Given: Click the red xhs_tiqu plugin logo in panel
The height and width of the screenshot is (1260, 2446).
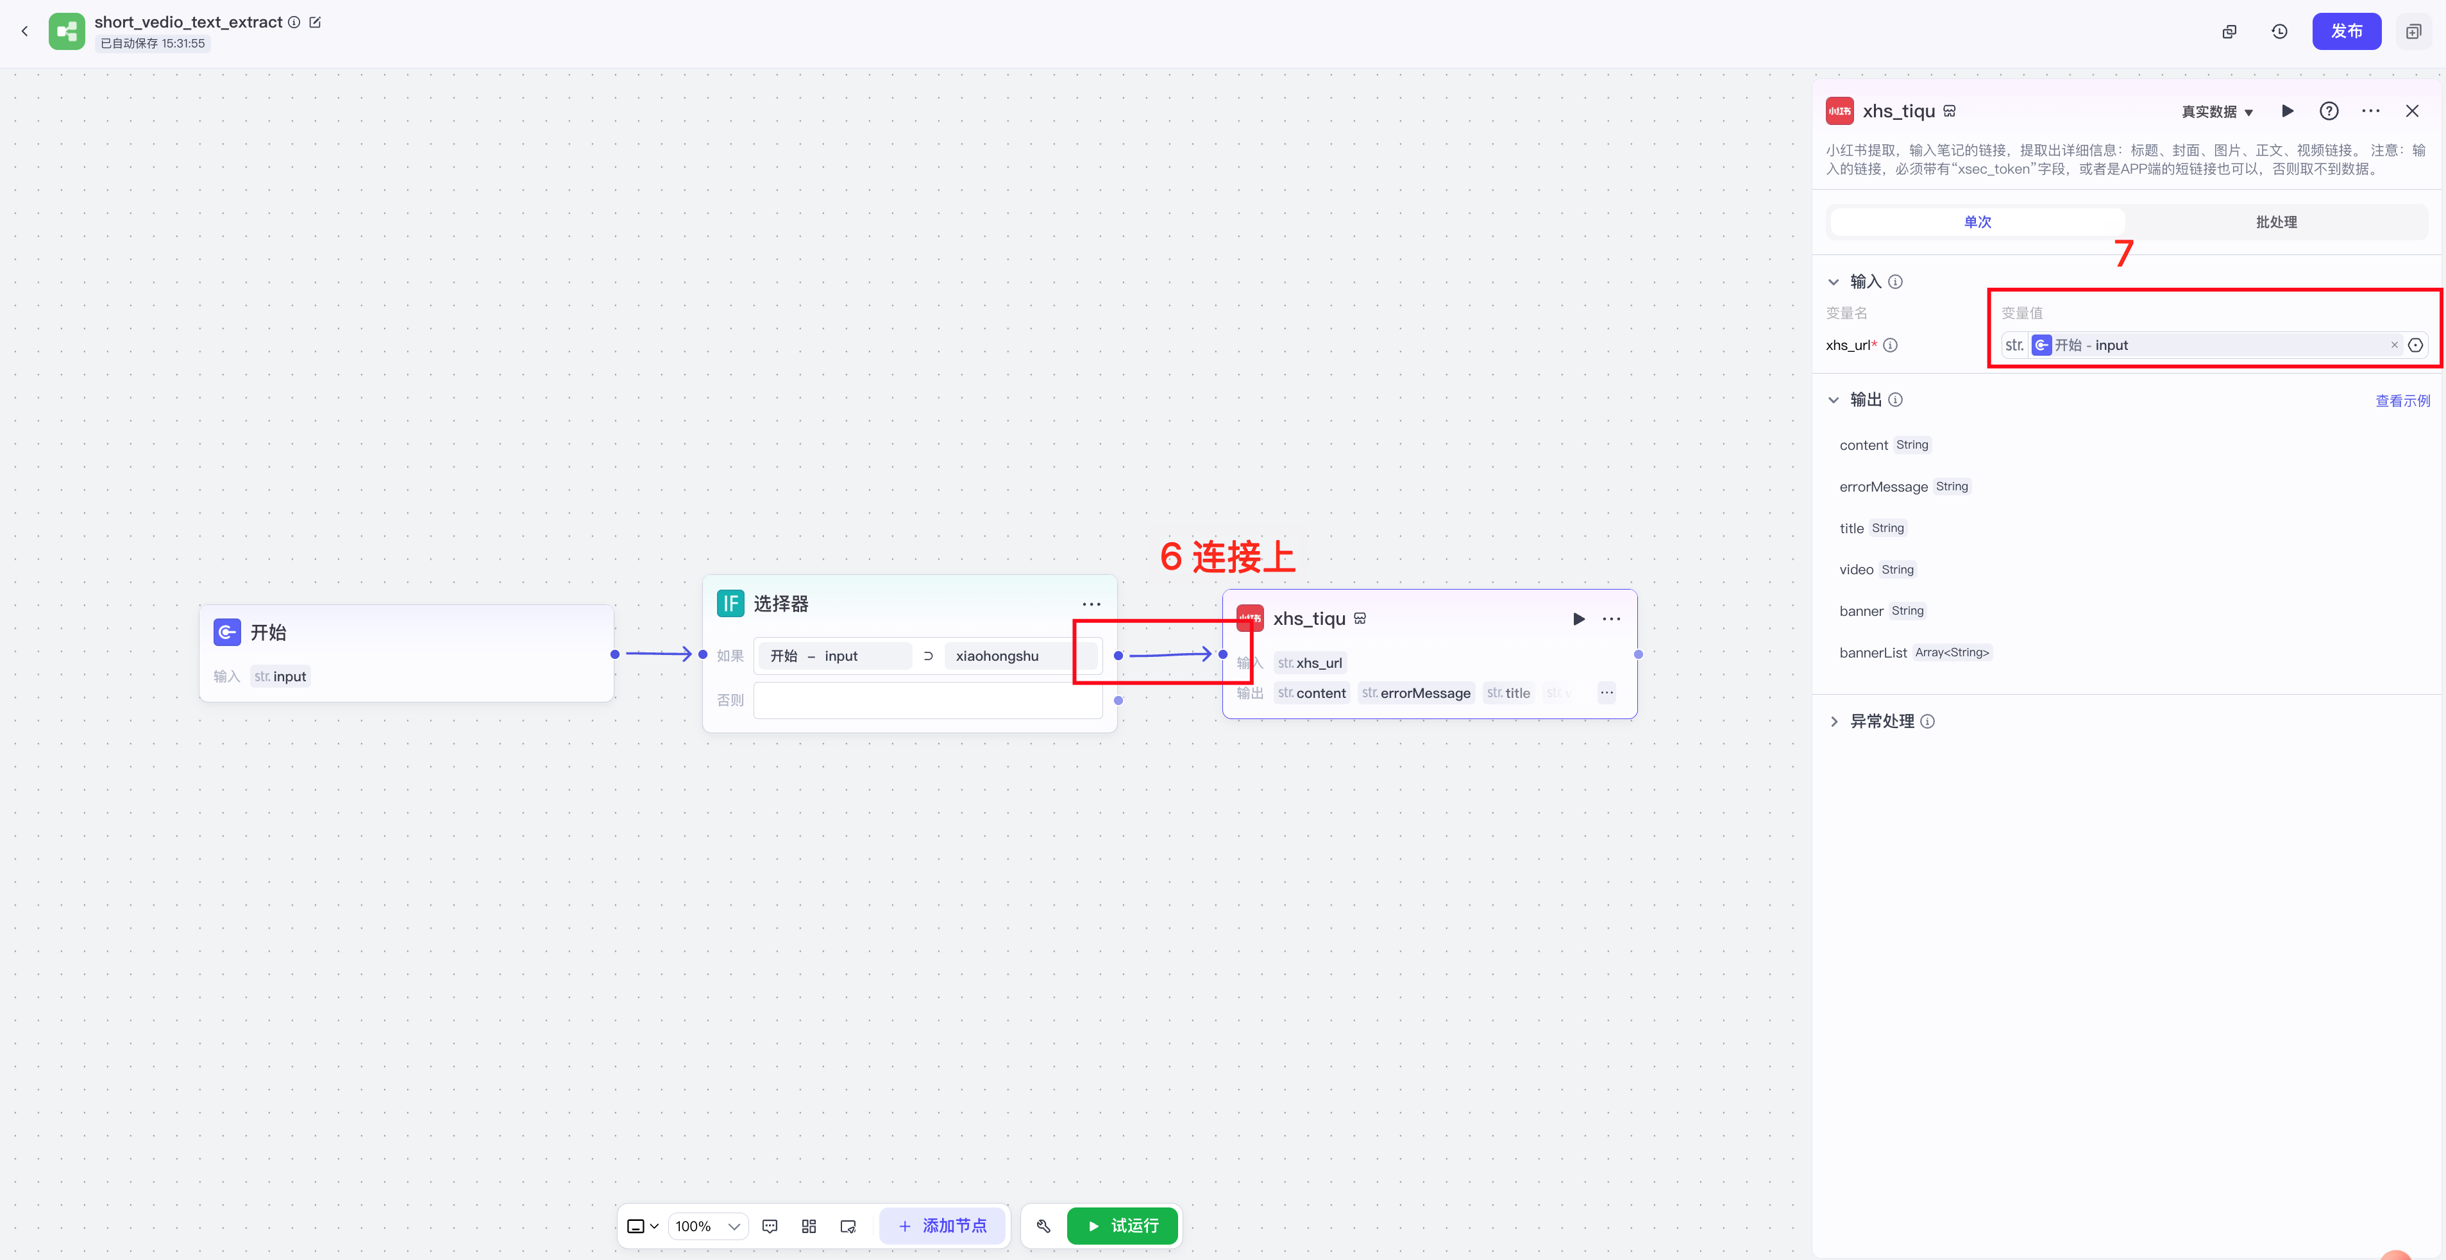Looking at the screenshot, I should click(1839, 111).
